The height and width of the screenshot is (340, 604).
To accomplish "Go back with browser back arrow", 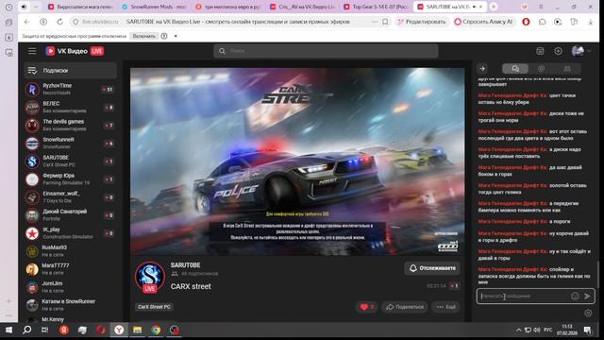I will 26,22.
